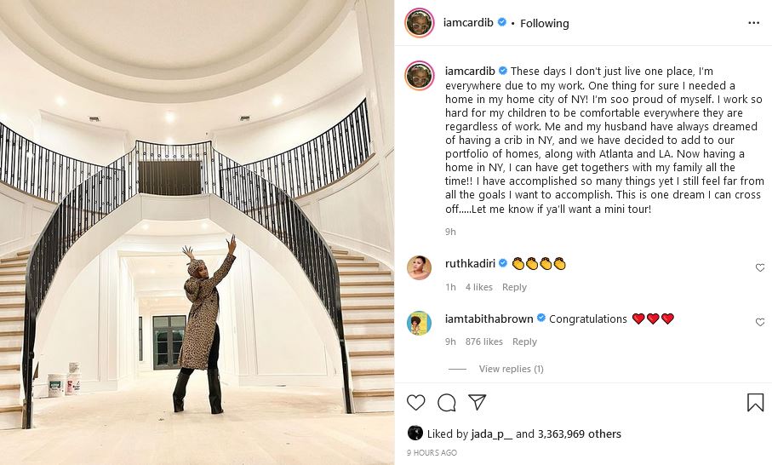Open the three-dots more options menu
The image size is (772, 465).
tap(754, 23)
